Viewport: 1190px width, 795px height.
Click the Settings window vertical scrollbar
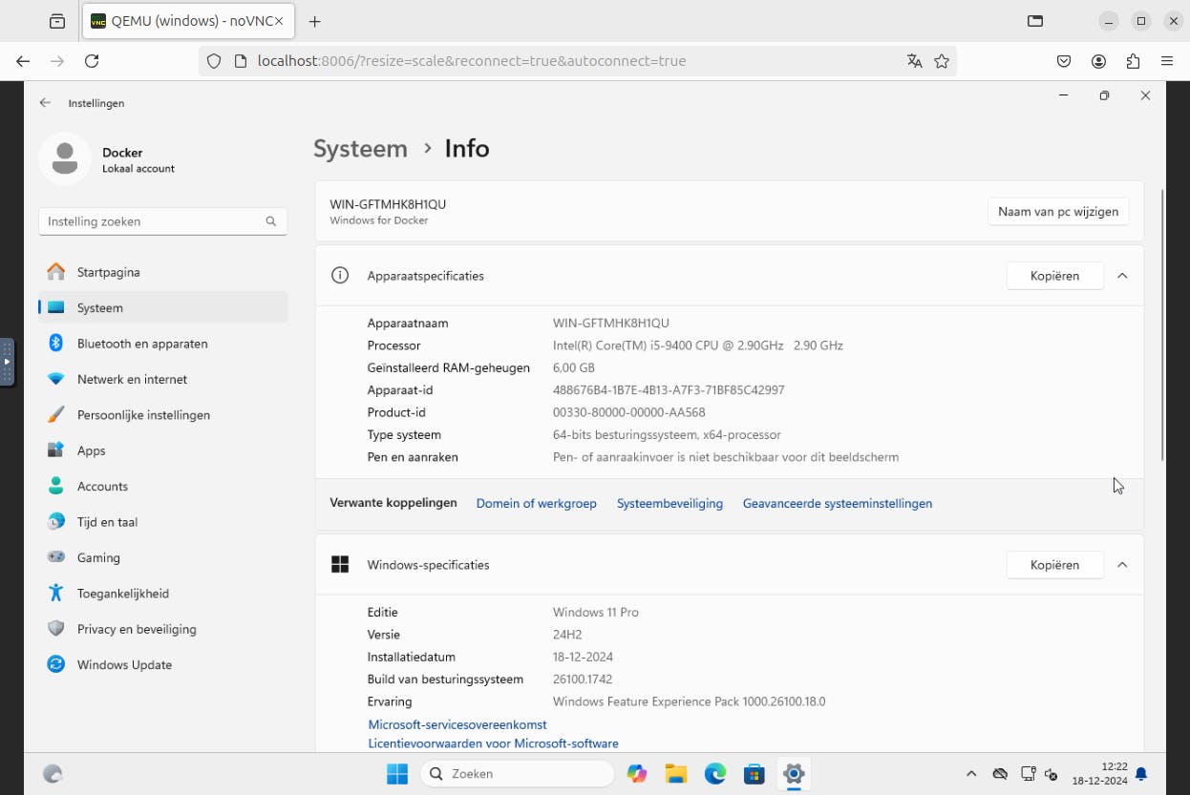point(1162,324)
